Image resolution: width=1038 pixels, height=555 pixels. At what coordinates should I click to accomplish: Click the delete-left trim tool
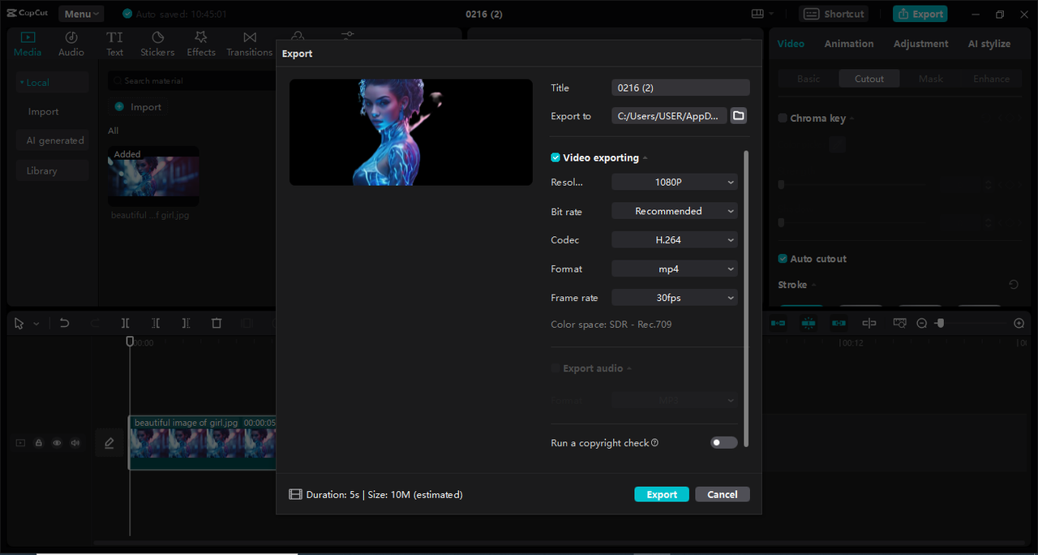pyautogui.click(x=156, y=323)
